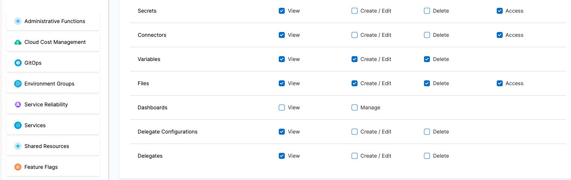The width and height of the screenshot is (571, 180).
Task: Click the GitOps icon in the sidebar
Action: [x=18, y=63]
